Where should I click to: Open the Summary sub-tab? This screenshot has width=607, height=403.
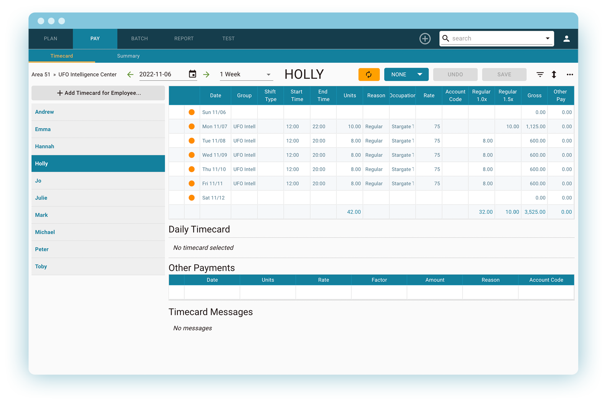click(x=128, y=56)
